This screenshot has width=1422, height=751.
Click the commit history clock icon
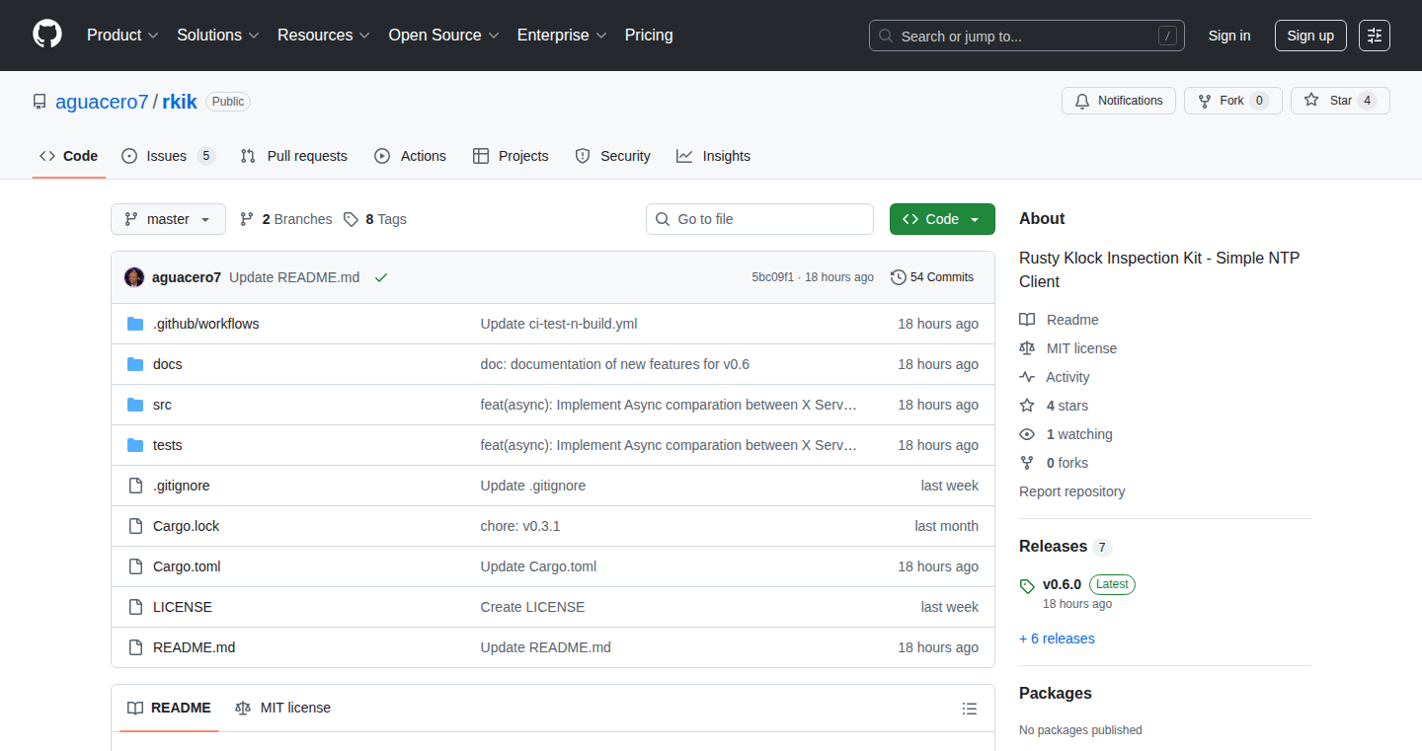898,277
